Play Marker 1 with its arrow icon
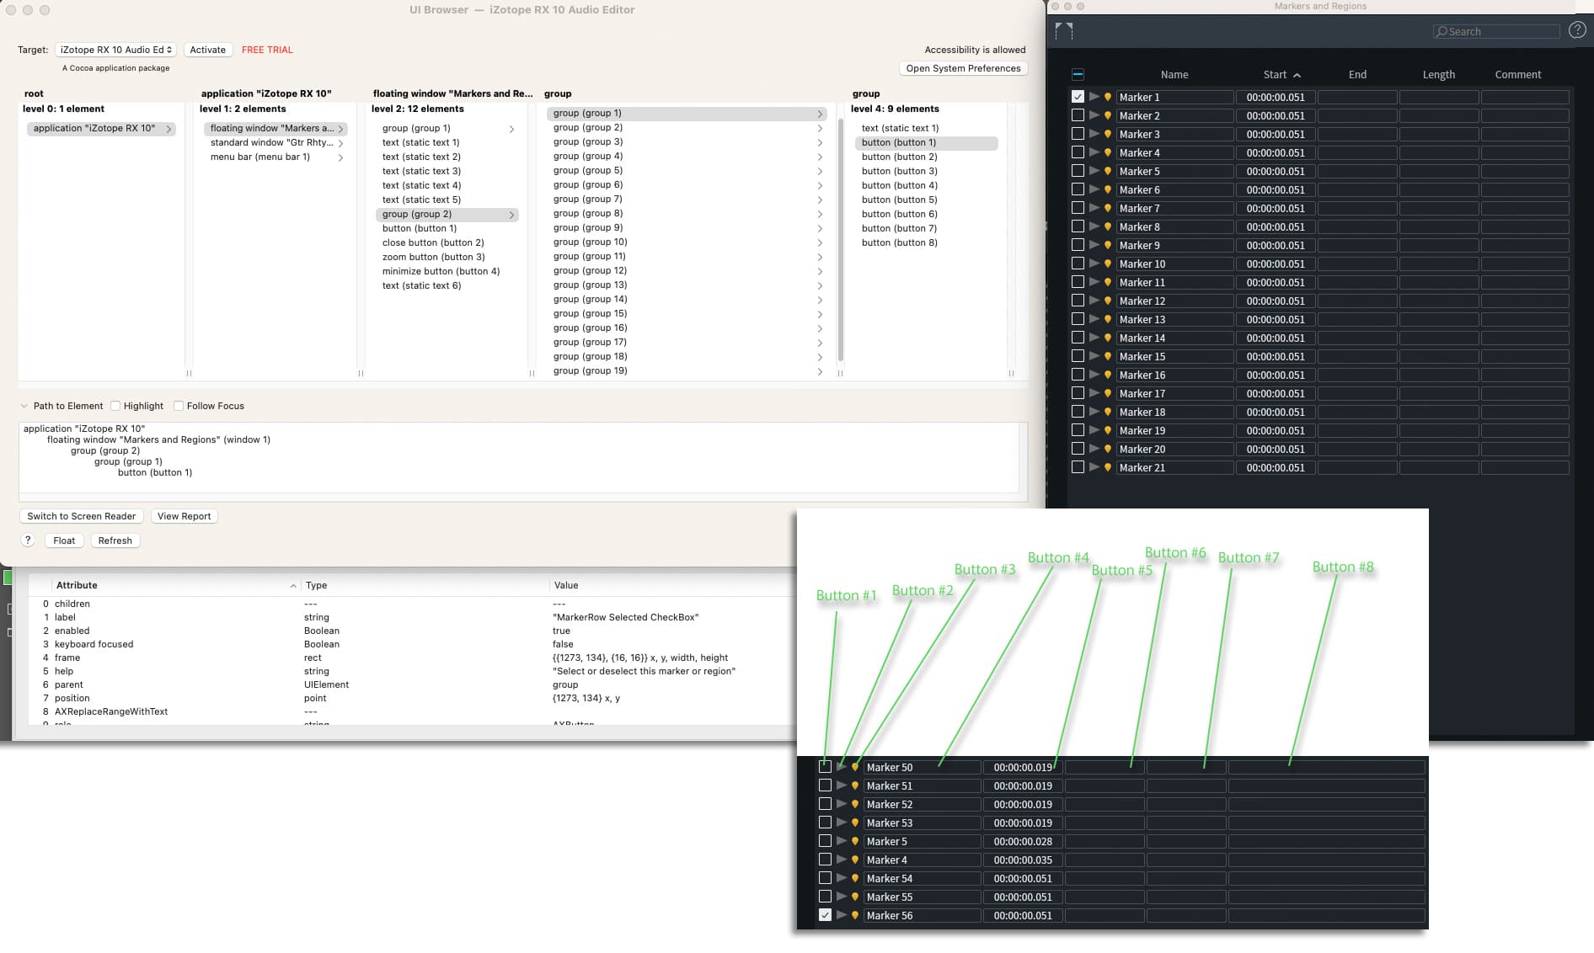 pos(1094,97)
